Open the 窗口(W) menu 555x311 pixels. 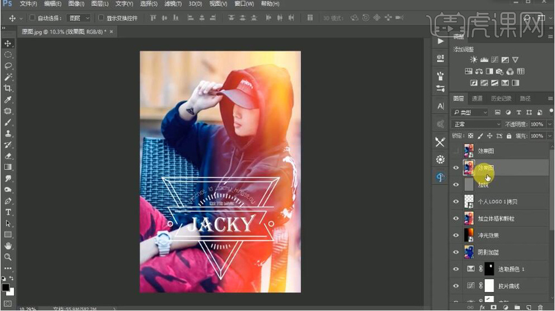(x=244, y=4)
